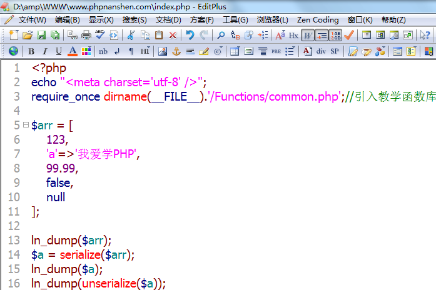Screen dimensions: 436x290
Task: Toggle the Hex viewer Hx button
Action: tap(293, 36)
